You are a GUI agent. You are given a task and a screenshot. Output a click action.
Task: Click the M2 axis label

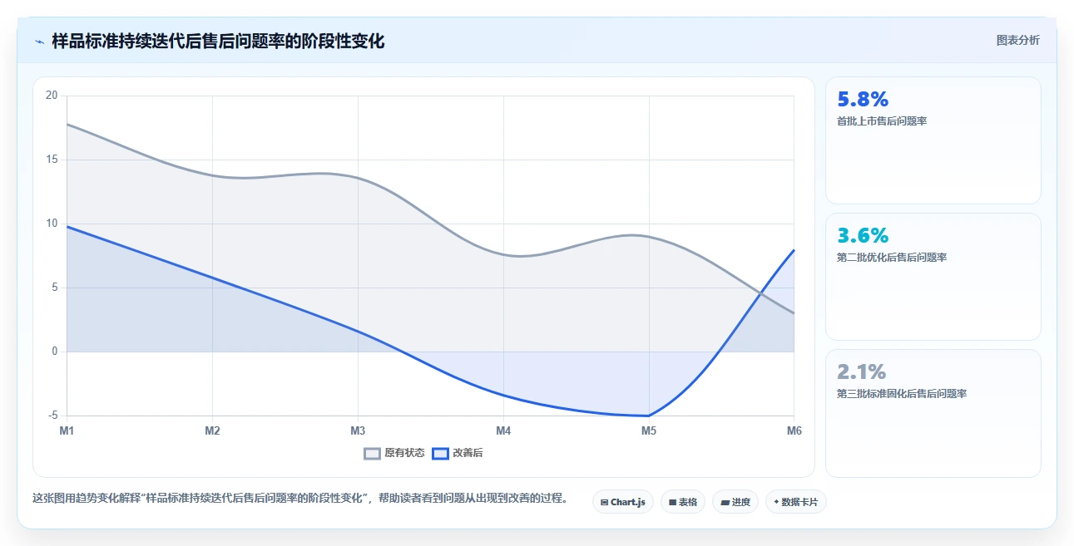[212, 430]
